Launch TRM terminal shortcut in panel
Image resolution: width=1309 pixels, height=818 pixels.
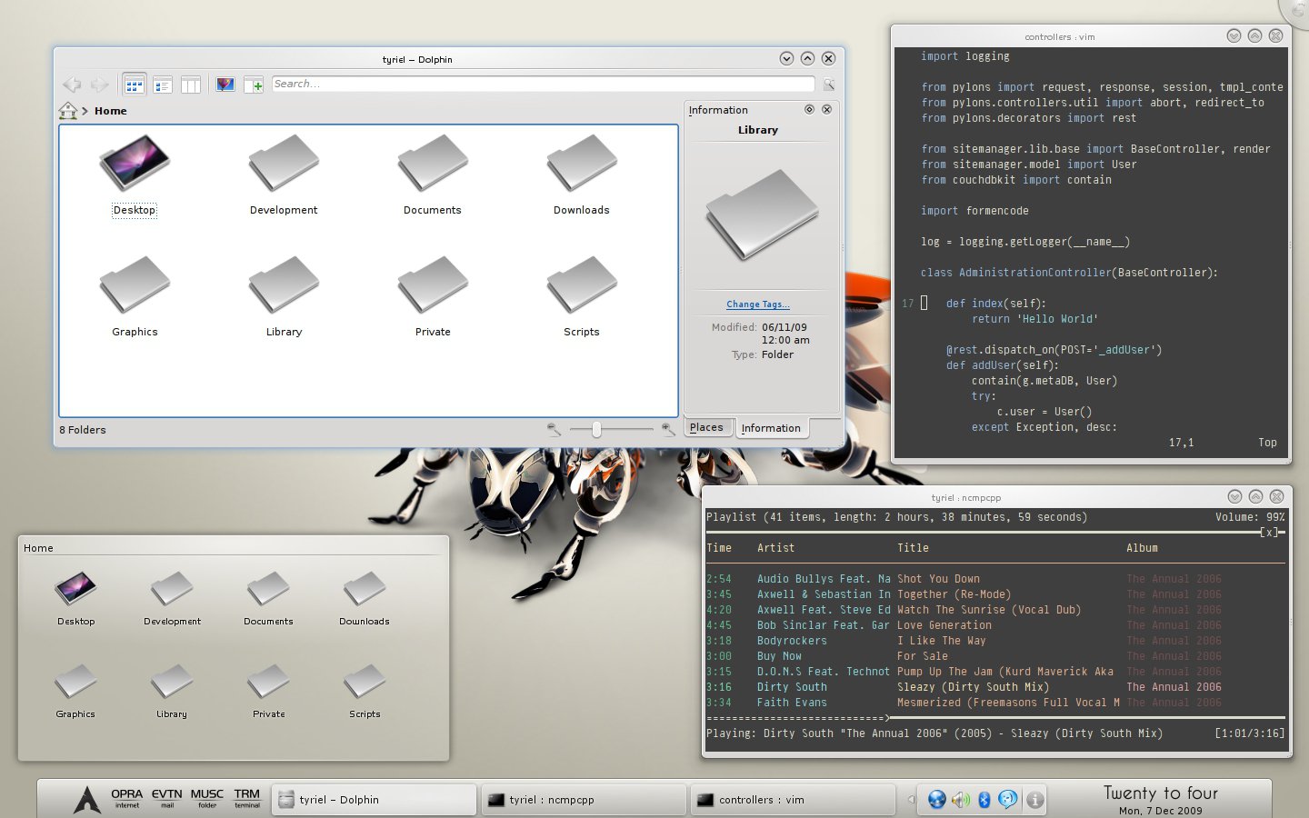(x=247, y=798)
